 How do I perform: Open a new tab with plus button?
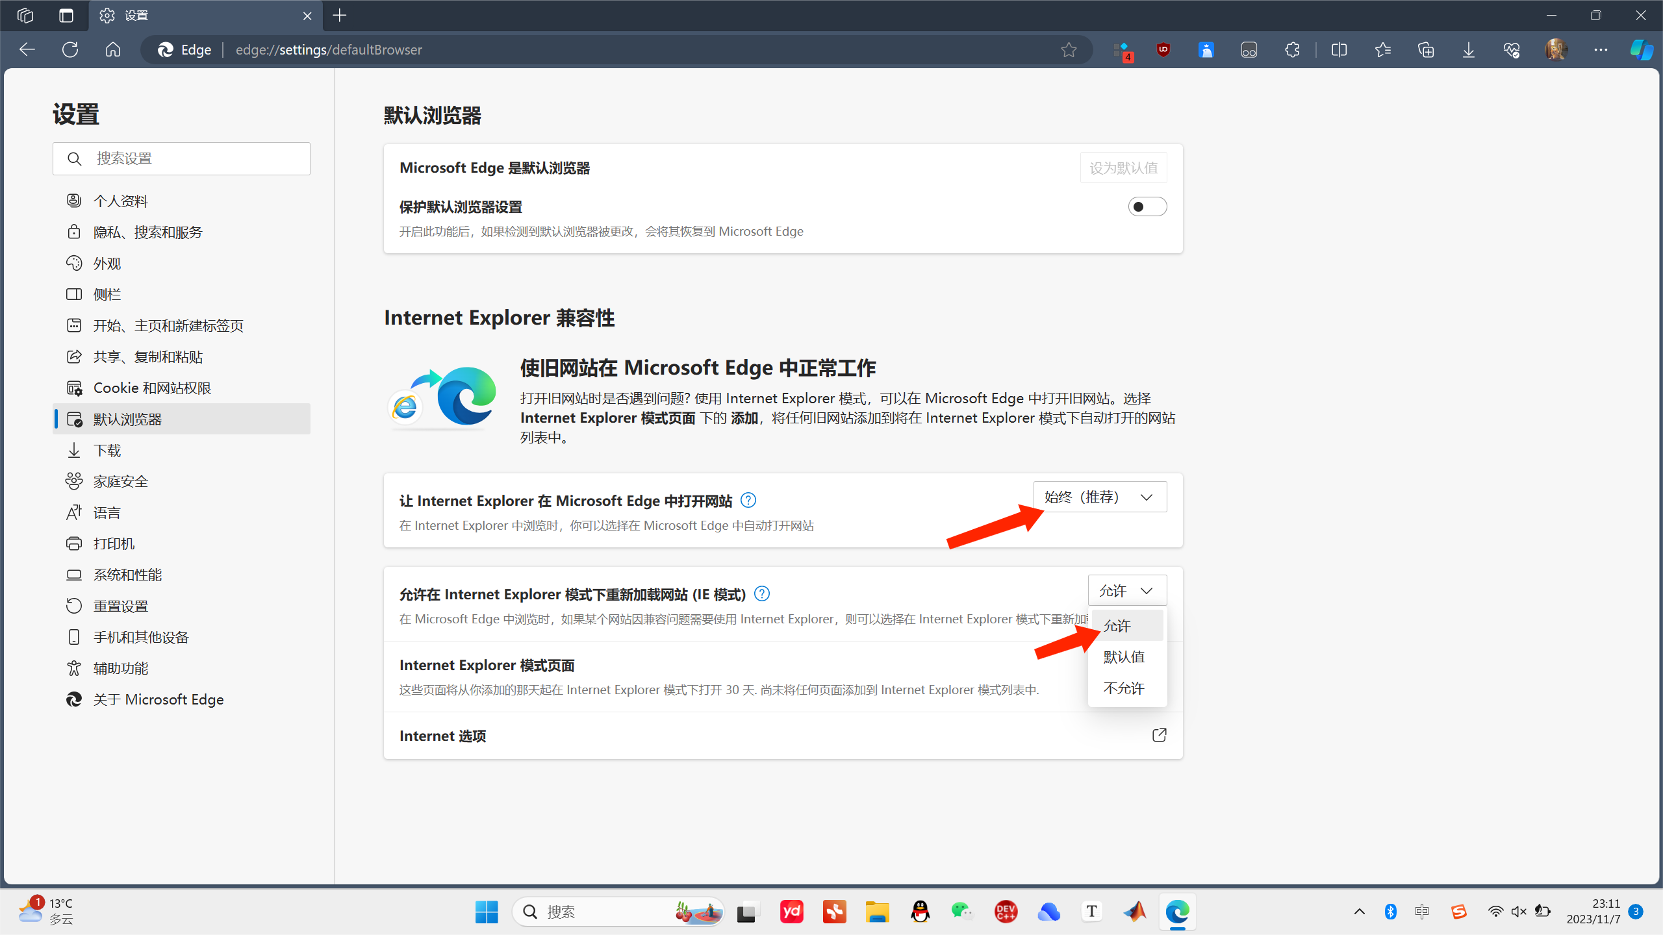click(340, 16)
